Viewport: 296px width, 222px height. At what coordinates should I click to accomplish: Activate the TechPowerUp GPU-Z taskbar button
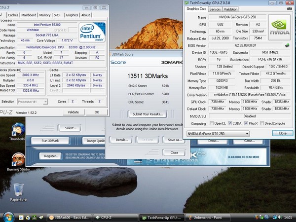click(162, 218)
